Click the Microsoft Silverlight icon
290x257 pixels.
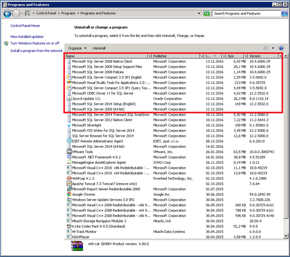coord(69,125)
